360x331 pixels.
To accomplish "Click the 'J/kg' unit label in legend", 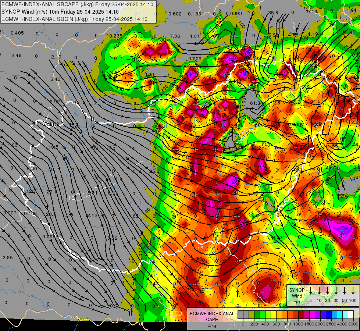I will pos(212,325).
